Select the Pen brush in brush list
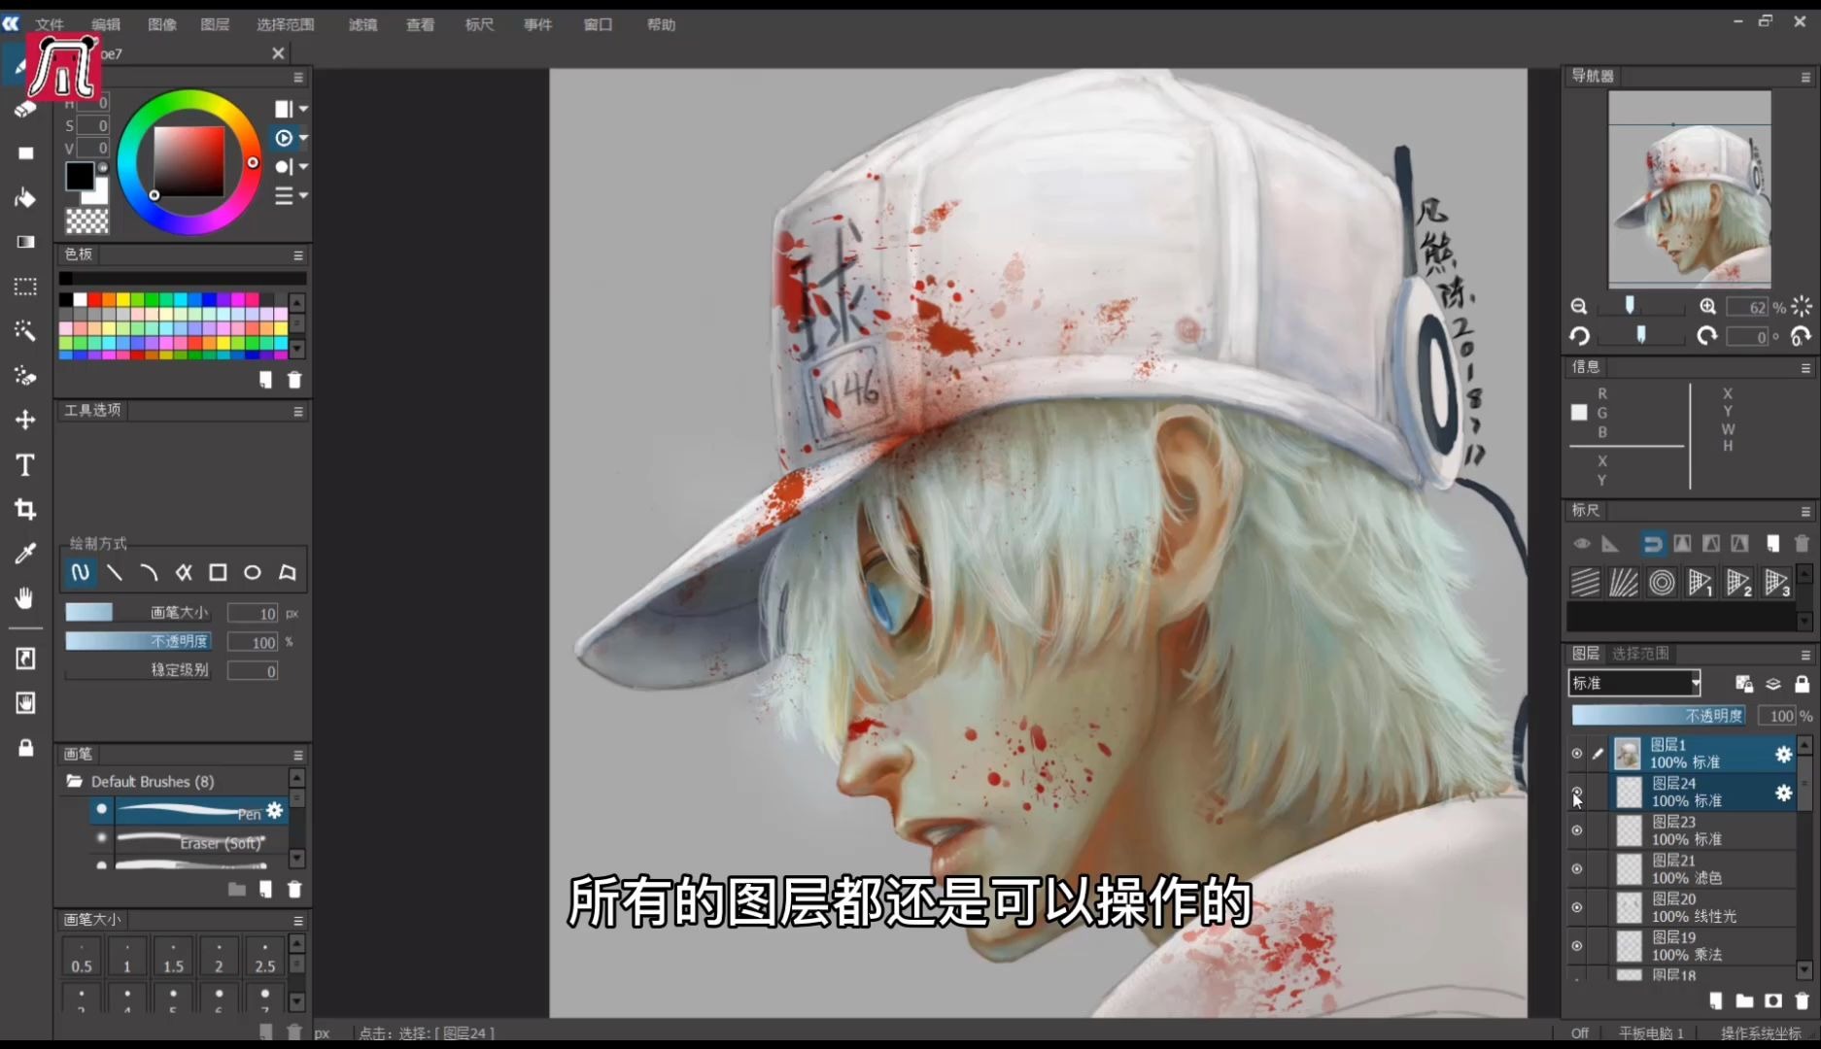 click(x=189, y=810)
